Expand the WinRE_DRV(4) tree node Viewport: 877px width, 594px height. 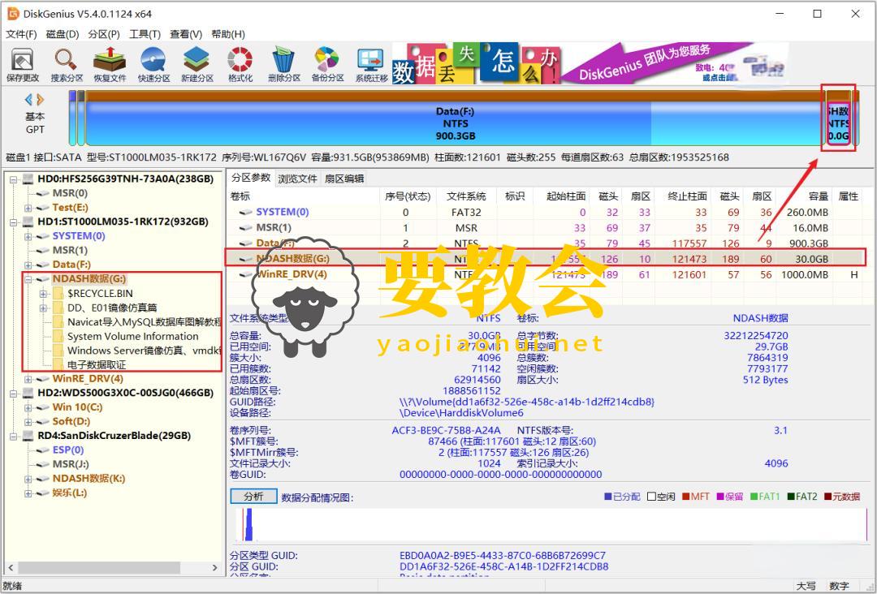pyautogui.click(x=28, y=379)
